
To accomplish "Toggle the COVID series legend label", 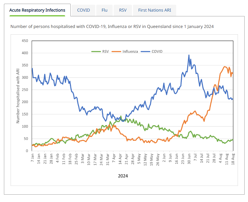I will [157, 51].
